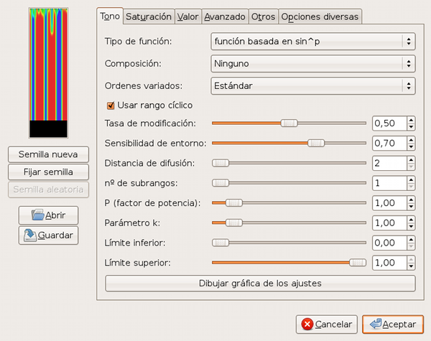The image size is (431, 341).
Task: Open the Tipo de función dropdown
Action: (313, 42)
